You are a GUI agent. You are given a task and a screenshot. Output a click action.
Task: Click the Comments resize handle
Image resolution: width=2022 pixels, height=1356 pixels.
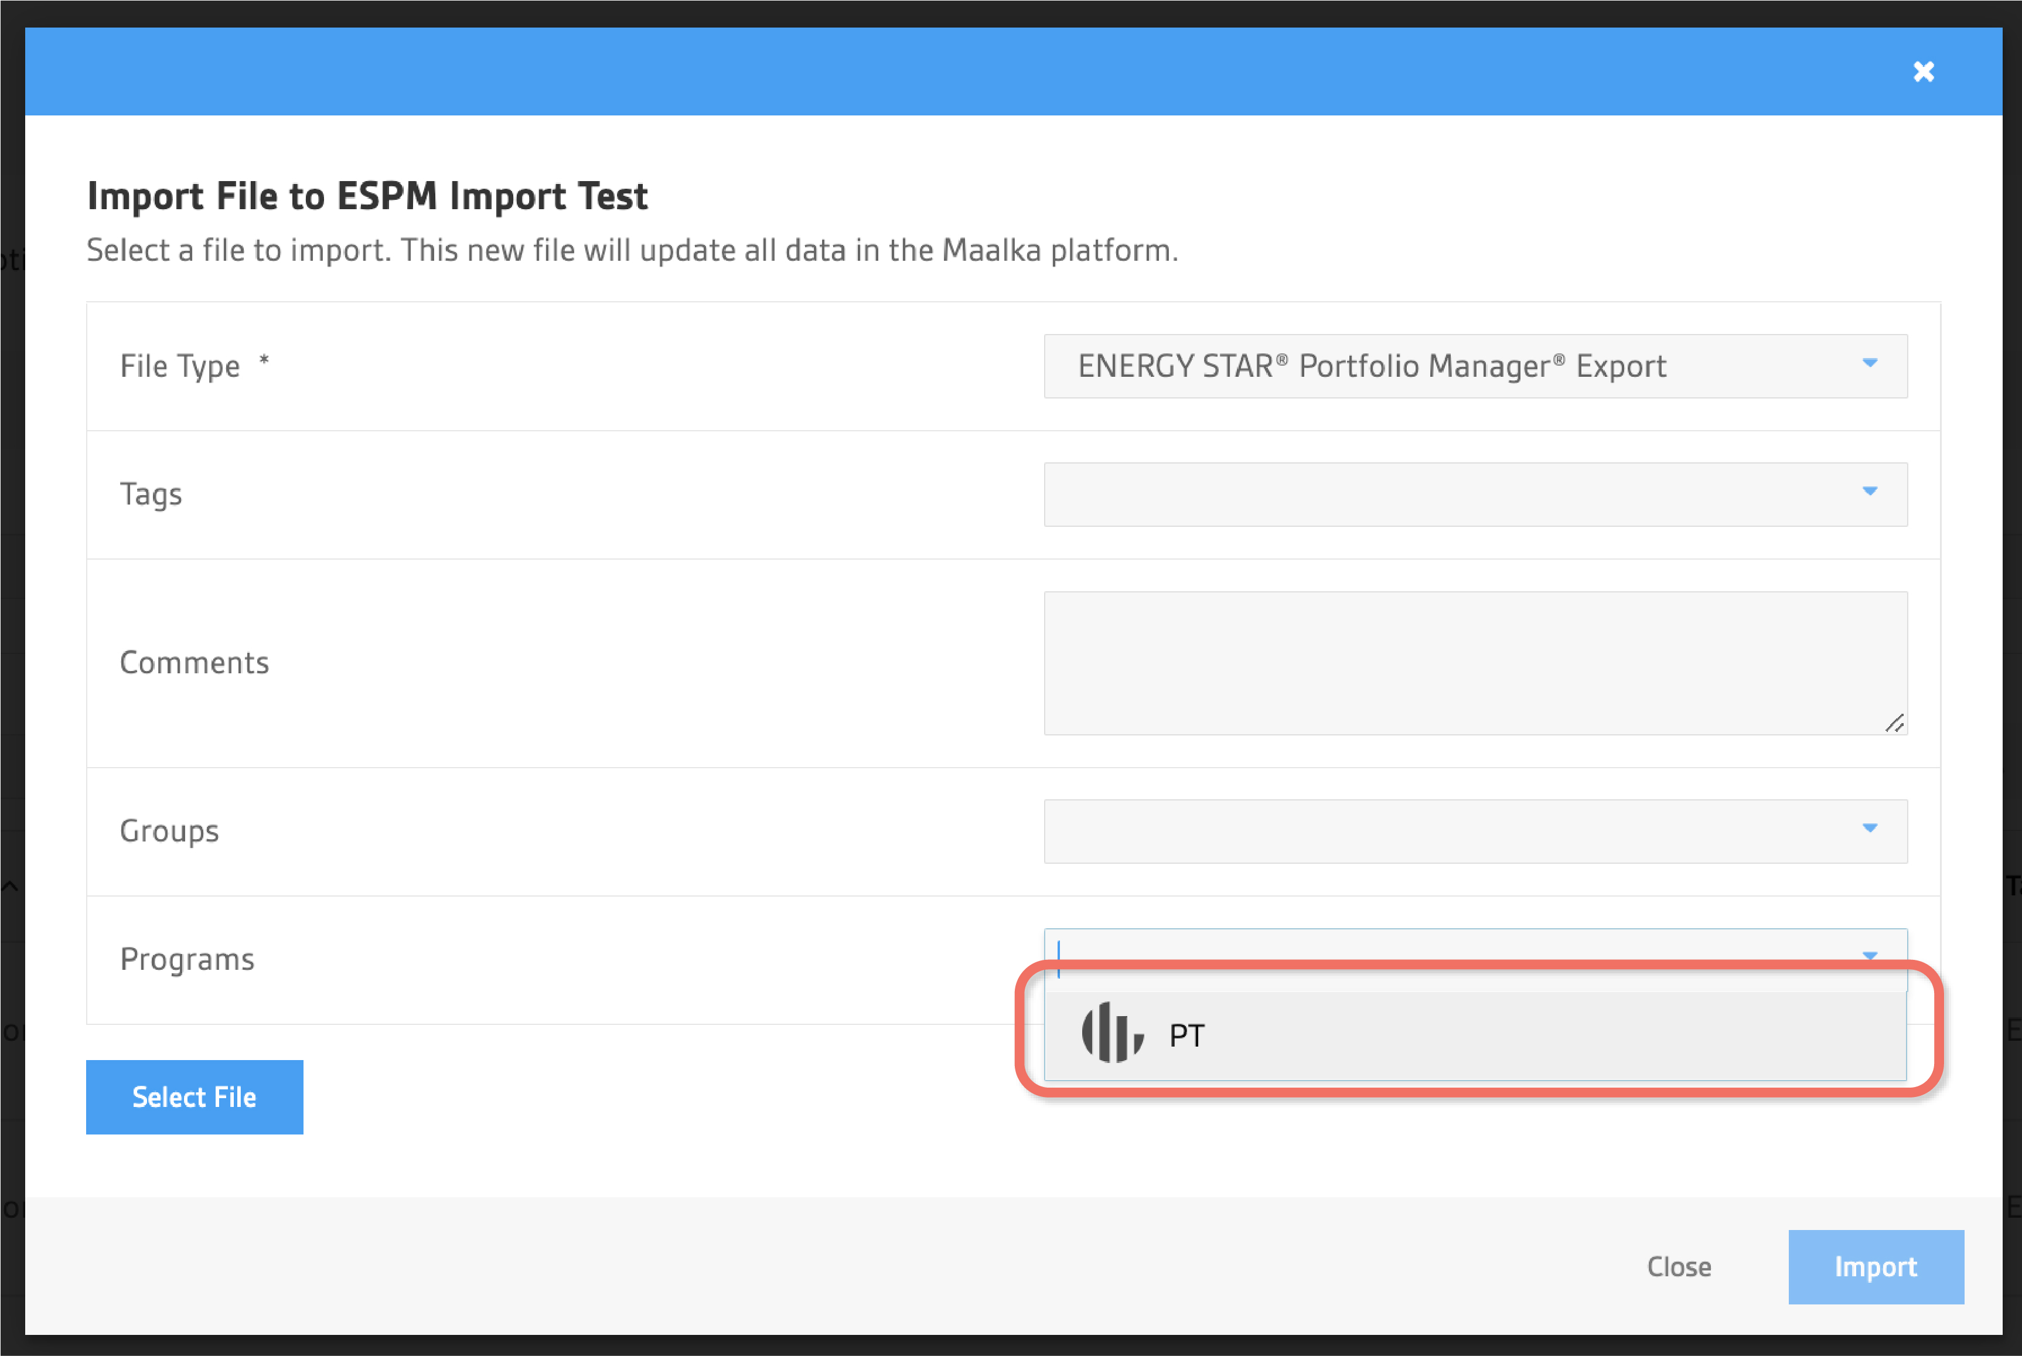coord(1895,723)
